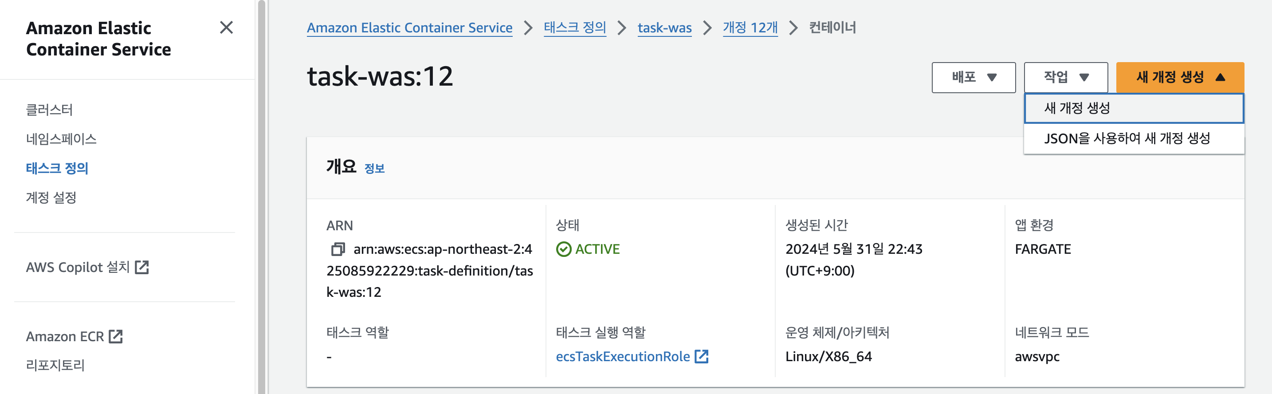This screenshot has height=394, width=1272.
Task: Open the 정보 link next to 개요
Action: click(374, 168)
